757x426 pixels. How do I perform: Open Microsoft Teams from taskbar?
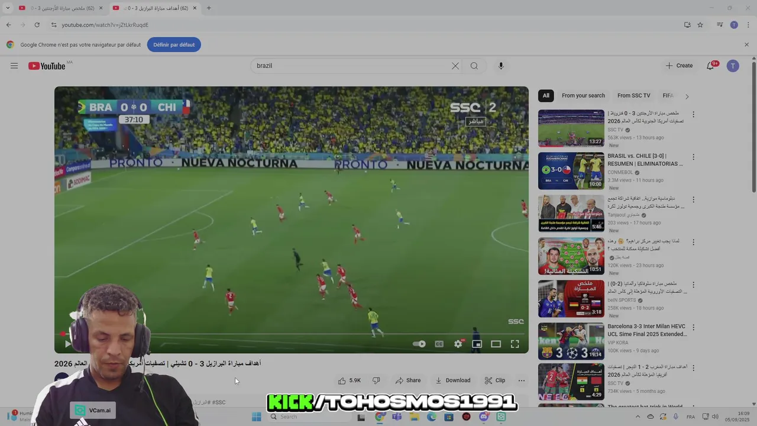point(396,417)
